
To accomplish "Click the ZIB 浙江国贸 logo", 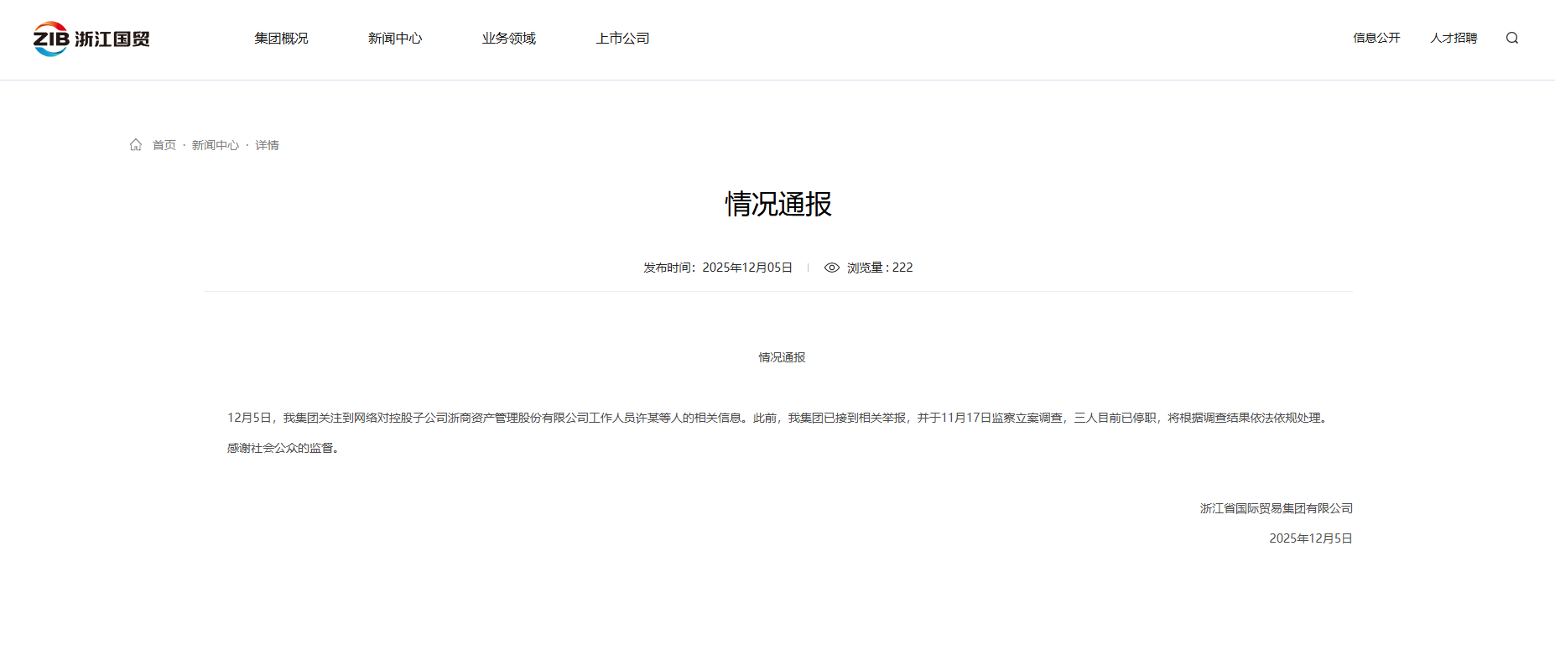I will tap(91, 39).
